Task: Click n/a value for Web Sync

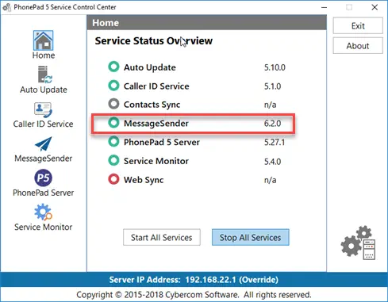Action: [270, 180]
